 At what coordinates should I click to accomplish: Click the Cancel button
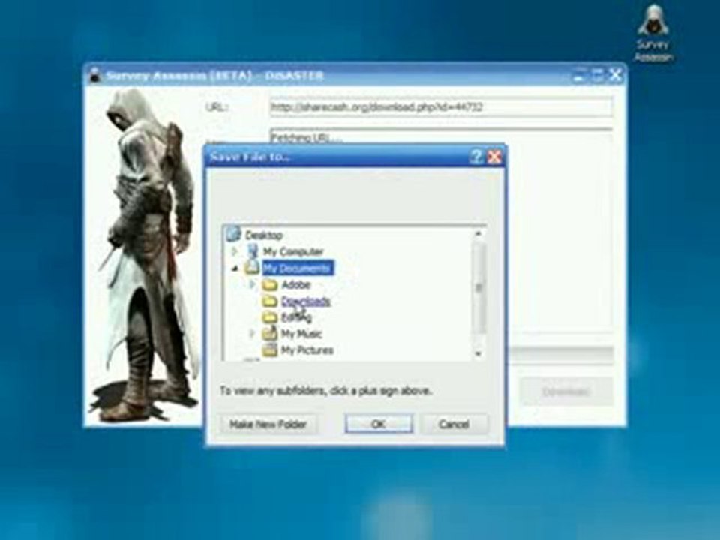[454, 424]
